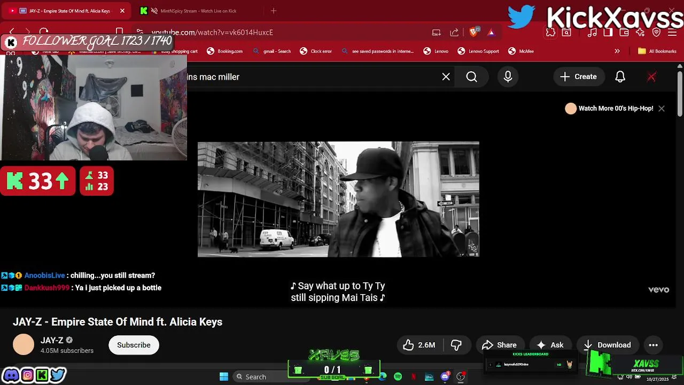Open McAfee bookmark
The height and width of the screenshot is (385, 684).
coord(521,51)
